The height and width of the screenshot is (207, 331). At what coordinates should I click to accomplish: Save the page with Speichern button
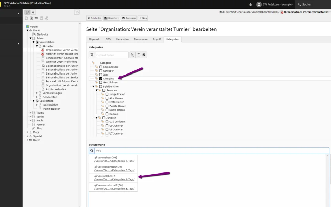(x=112, y=18)
